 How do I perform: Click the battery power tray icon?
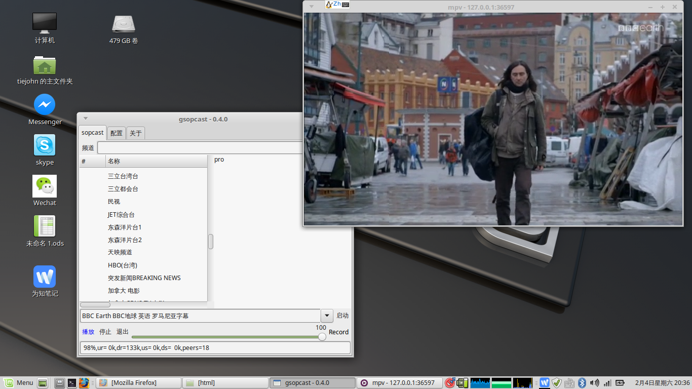tap(620, 383)
